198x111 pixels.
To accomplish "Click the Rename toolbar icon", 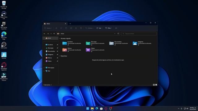I will [x=71, y=28].
